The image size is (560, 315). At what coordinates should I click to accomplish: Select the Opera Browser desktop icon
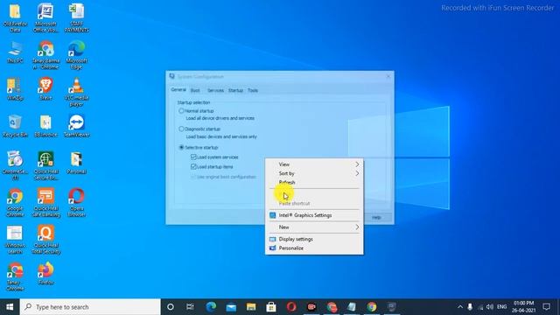click(x=76, y=202)
